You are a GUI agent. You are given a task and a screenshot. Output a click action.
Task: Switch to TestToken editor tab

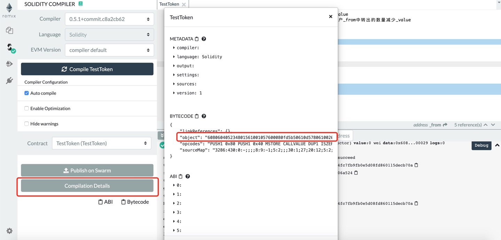pos(169,4)
